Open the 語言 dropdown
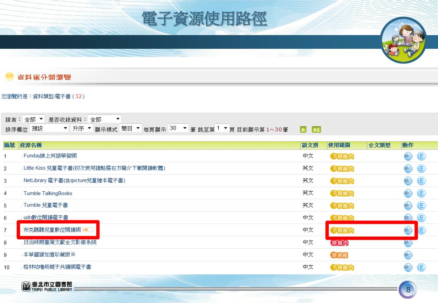The width and height of the screenshot is (438, 303). tap(33, 119)
